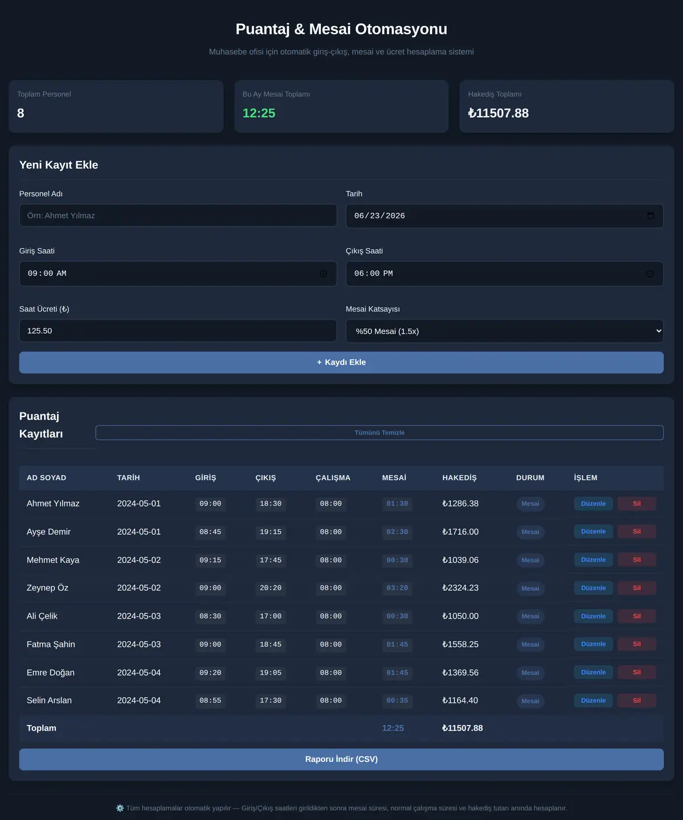The height and width of the screenshot is (820, 683).
Task: Edit Ahmet Yılmaz's record with Düzenle
Action: tap(593, 504)
